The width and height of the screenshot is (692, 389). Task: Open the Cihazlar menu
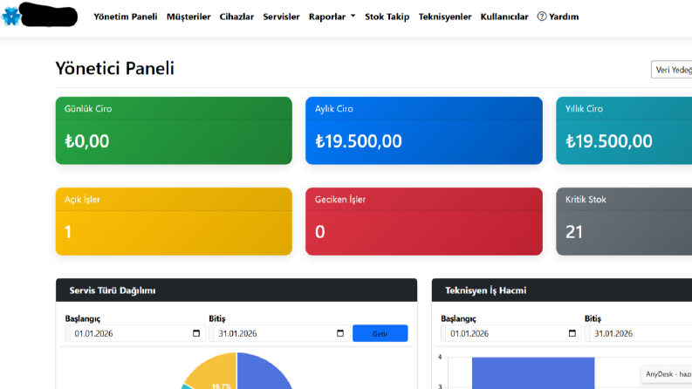236,17
